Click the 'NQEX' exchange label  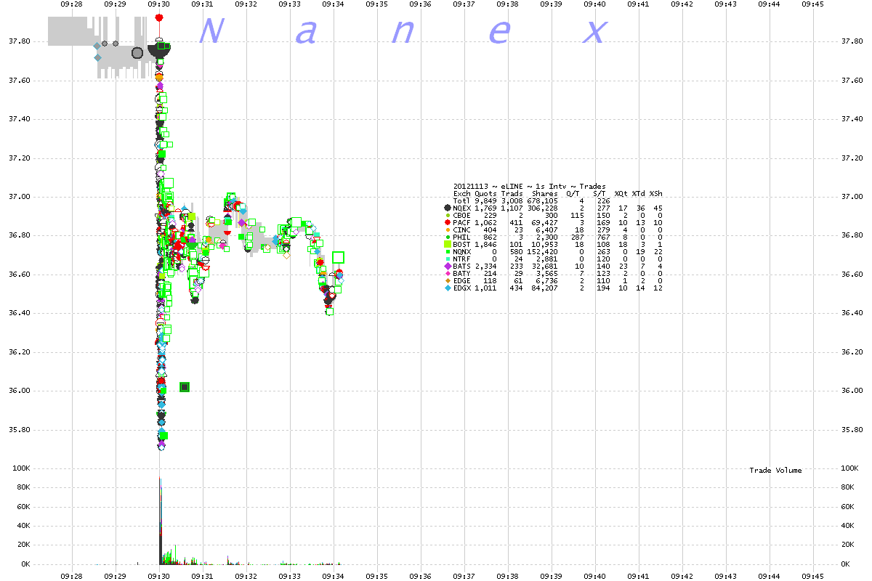(x=462, y=208)
